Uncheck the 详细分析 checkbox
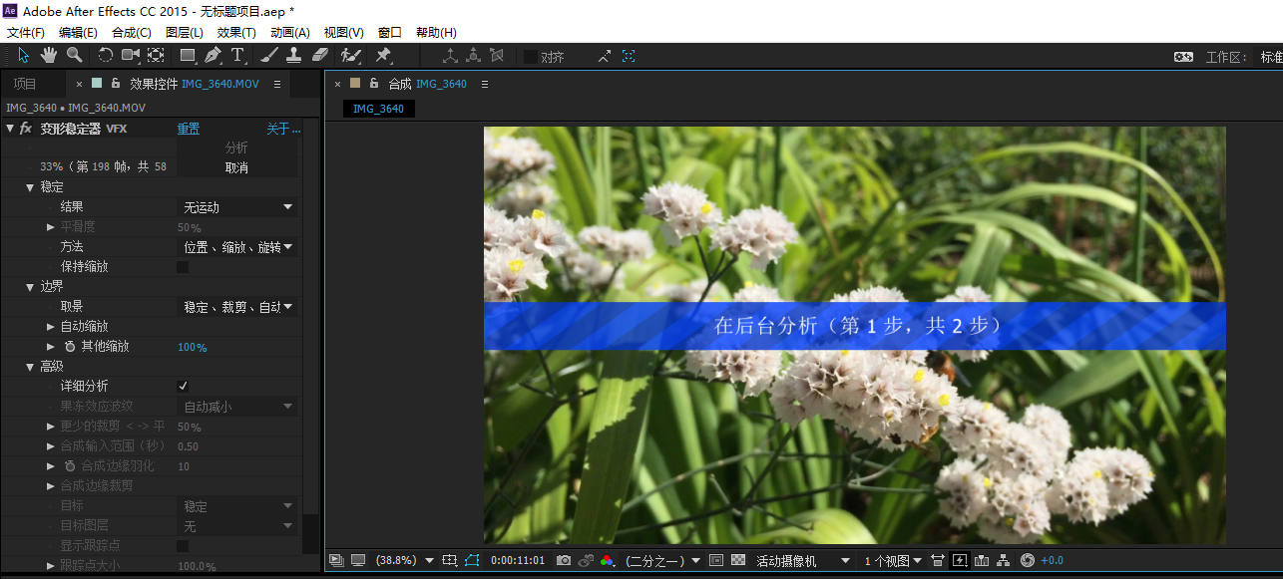The width and height of the screenshot is (1283, 579). [183, 387]
